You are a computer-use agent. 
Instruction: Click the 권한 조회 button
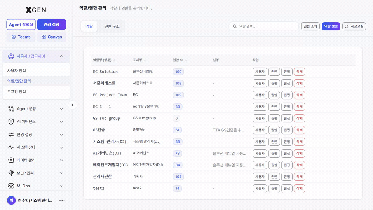[310, 26]
